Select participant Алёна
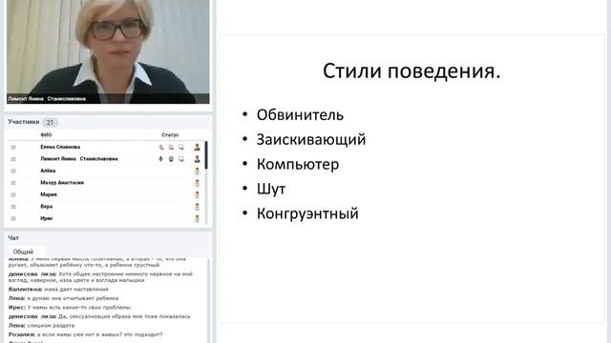611x343 pixels. 48,171
